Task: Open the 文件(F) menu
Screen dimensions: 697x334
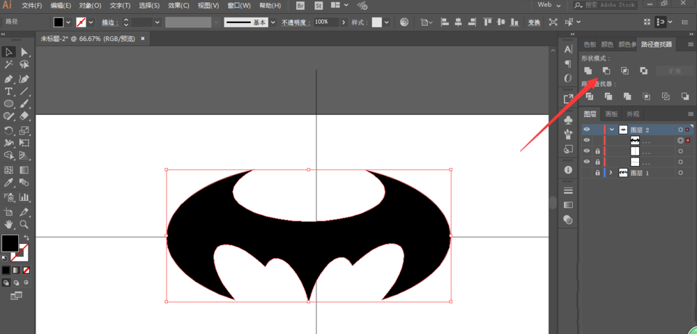Action: (x=32, y=6)
